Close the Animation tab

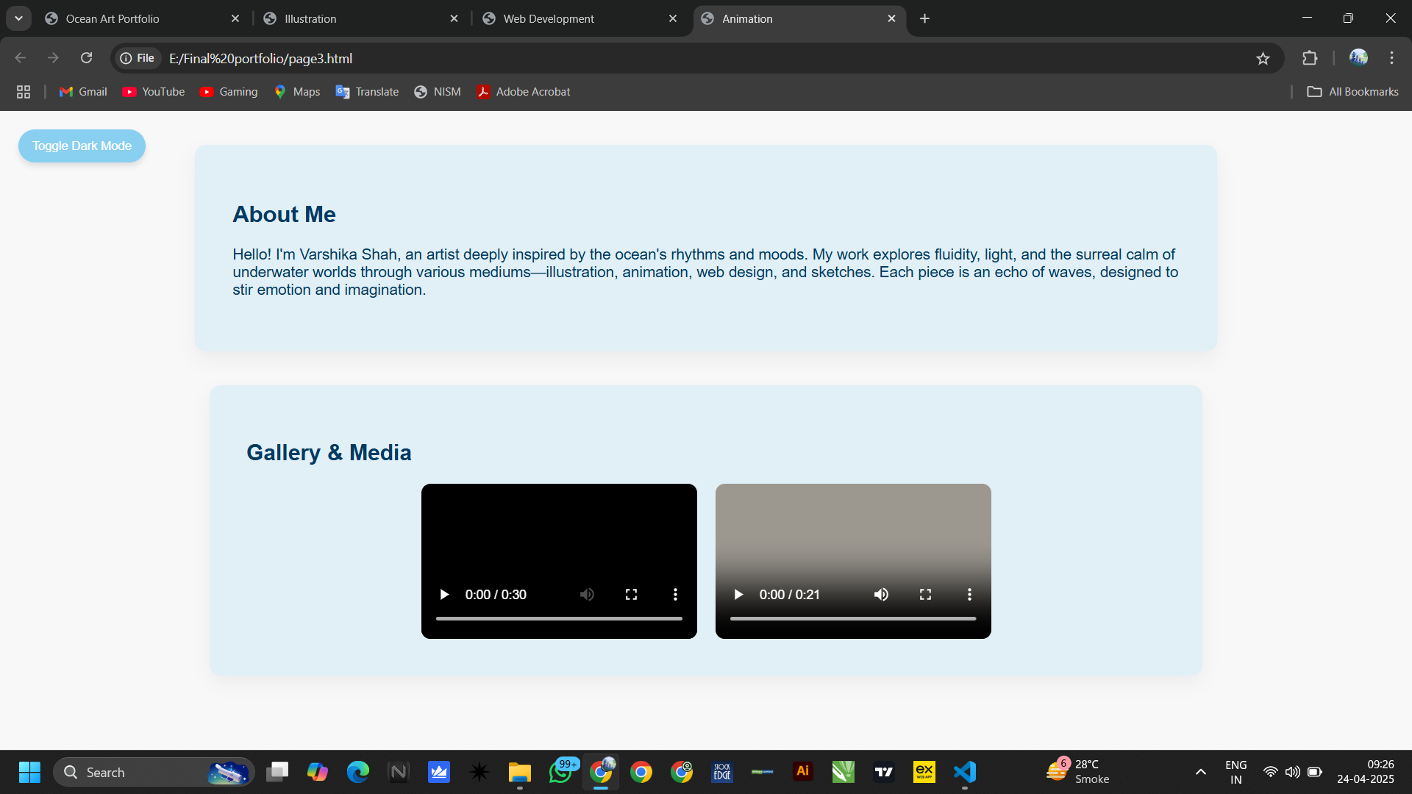[891, 19]
